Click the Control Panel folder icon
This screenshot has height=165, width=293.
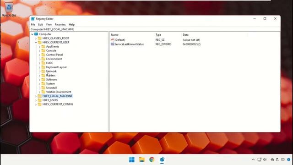click(43, 55)
